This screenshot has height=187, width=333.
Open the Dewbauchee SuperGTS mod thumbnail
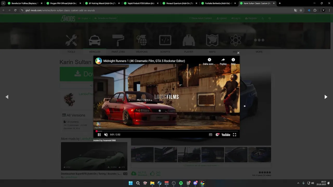94,156
